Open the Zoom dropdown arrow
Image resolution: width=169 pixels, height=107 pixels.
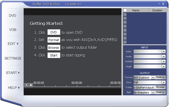click(x=164, y=82)
